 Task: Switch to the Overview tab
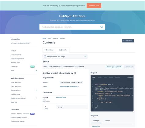click(x=49, y=50)
